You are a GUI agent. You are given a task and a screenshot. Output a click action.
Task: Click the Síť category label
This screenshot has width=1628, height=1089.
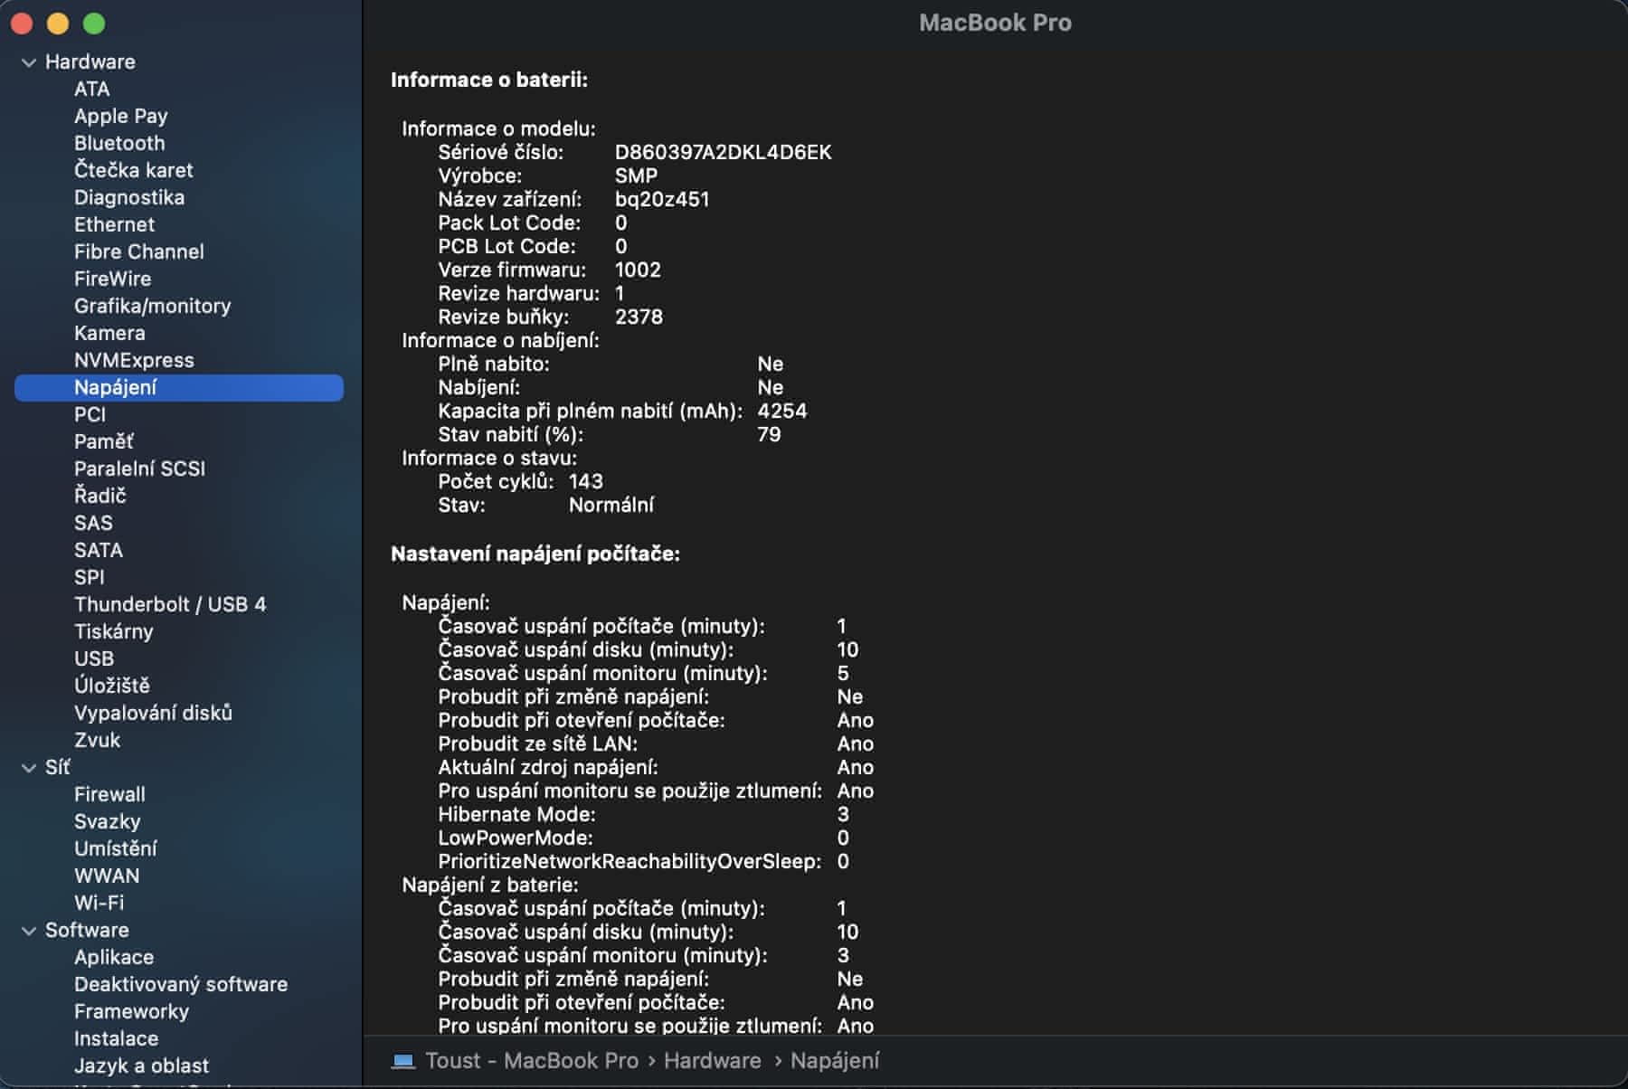57,767
